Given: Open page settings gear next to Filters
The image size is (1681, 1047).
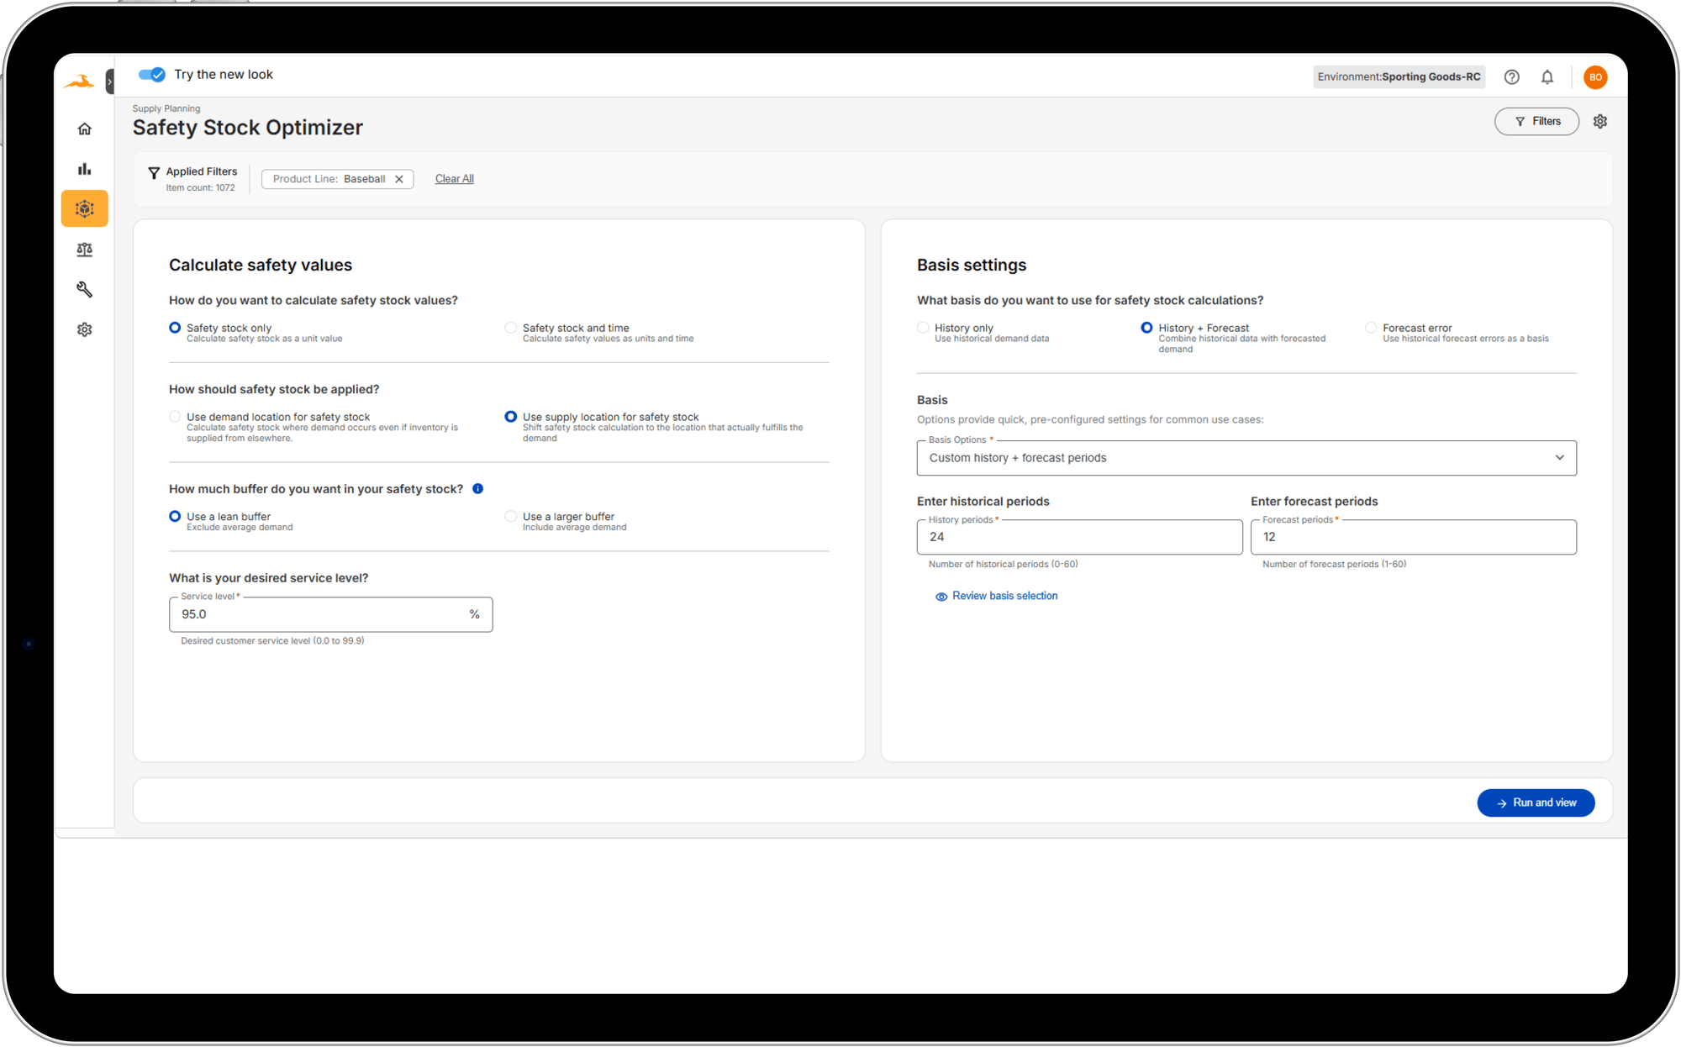Looking at the screenshot, I should pyautogui.click(x=1600, y=121).
